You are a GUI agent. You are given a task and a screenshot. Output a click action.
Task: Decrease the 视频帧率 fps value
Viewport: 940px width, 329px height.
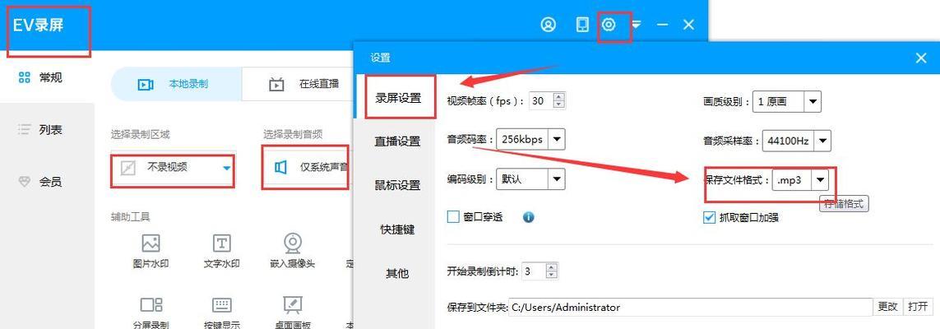point(558,105)
